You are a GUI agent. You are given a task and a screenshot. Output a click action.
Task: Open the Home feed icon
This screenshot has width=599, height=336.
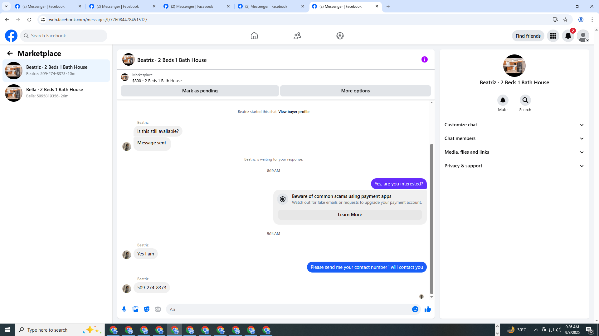tap(254, 36)
